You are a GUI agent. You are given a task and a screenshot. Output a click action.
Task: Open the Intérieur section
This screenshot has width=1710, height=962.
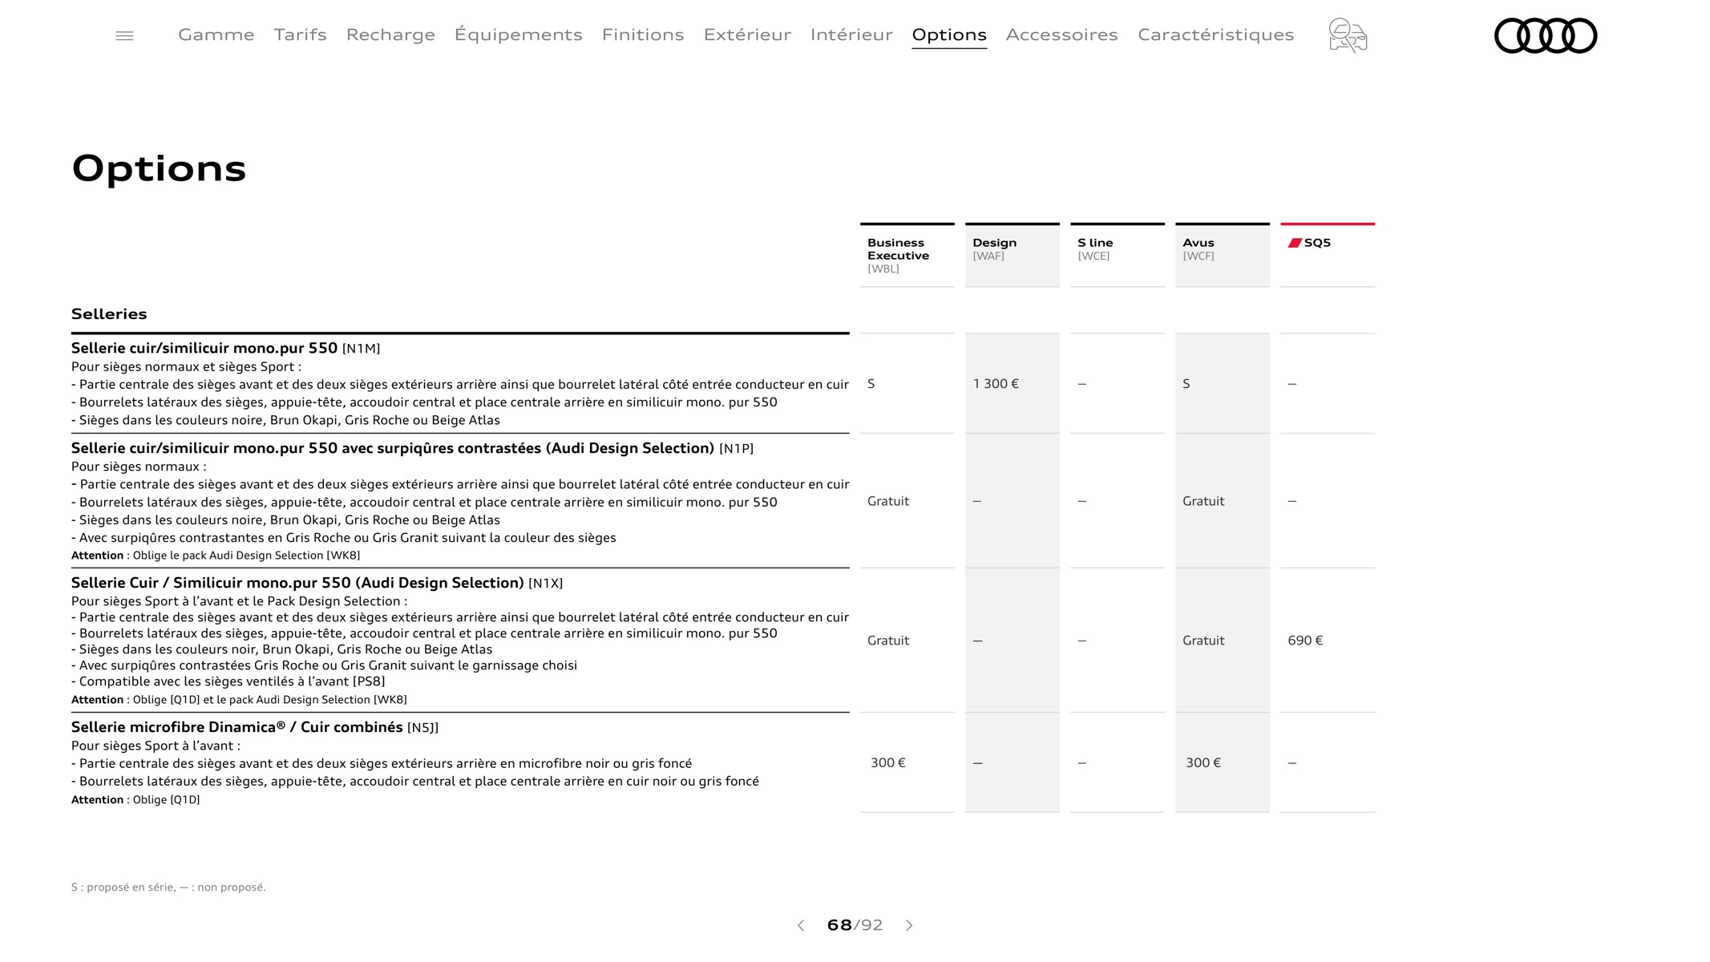coord(851,34)
